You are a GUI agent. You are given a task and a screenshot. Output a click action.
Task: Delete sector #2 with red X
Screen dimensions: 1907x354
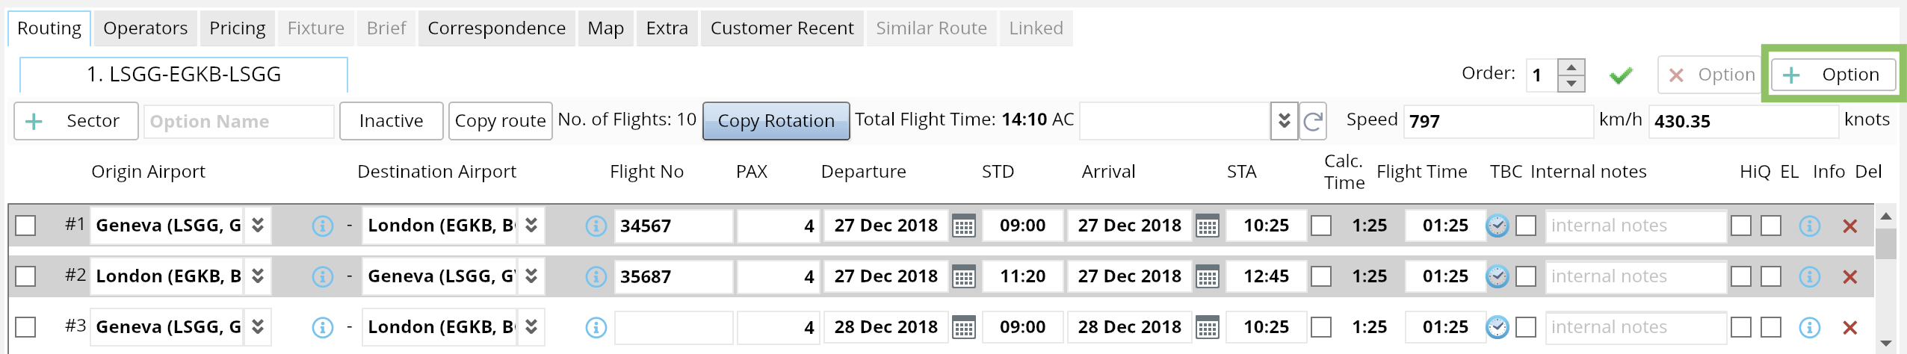(1850, 277)
